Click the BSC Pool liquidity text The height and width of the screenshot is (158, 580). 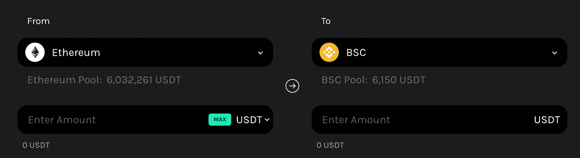[374, 80]
